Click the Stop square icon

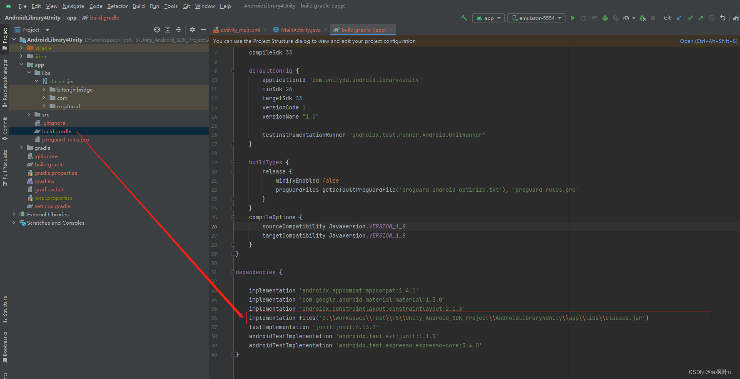(x=653, y=18)
